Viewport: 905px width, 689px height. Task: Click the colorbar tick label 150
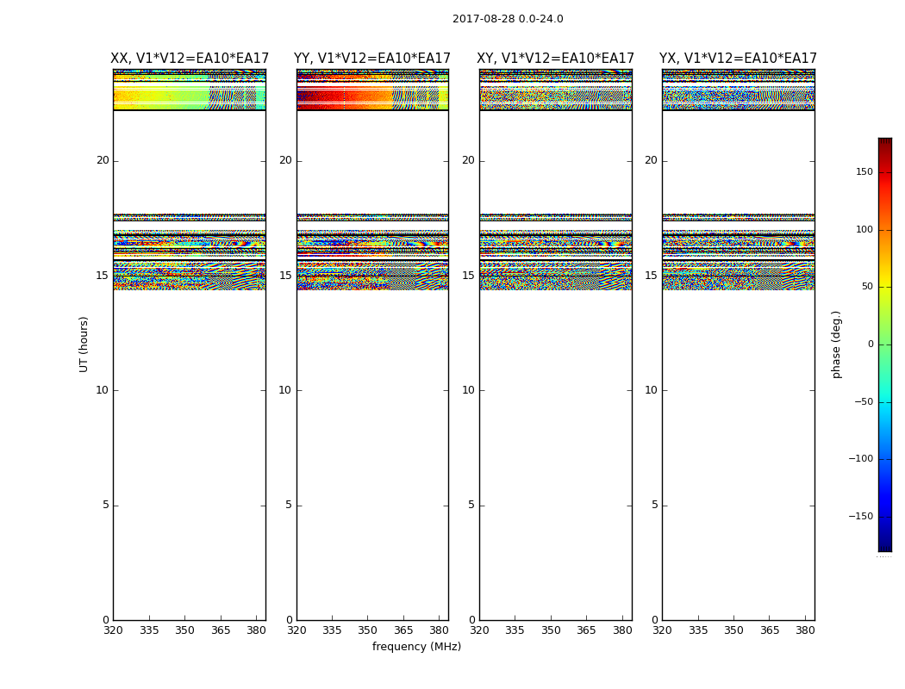pyautogui.click(x=864, y=171)
